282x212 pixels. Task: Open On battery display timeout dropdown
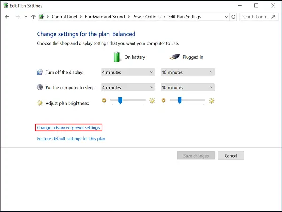(128, 72)
